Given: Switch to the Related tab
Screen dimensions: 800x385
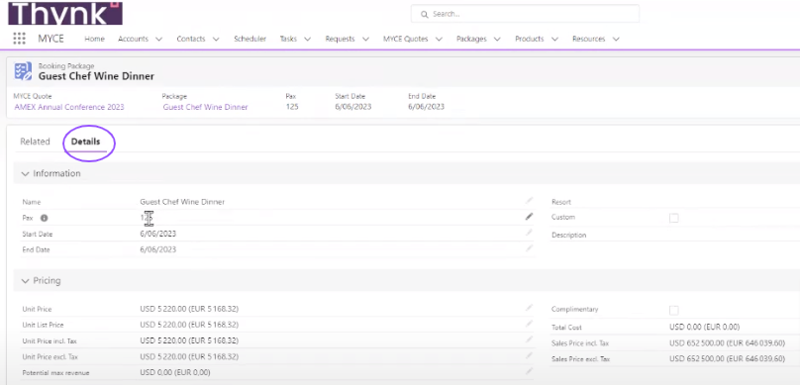Looking at the screenshot, I should tap(35, 142).
